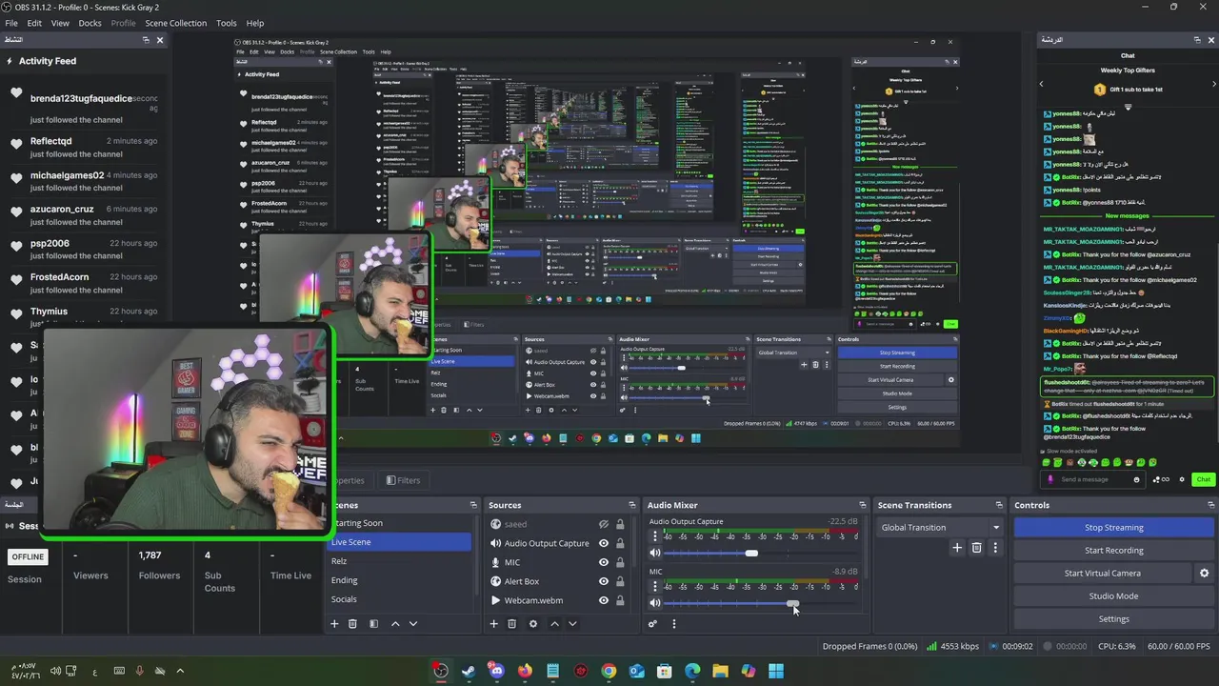Open MIC channel three-dot options

[x=655, y=585]
